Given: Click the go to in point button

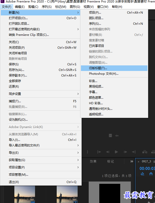Looking at the screenshot, I should [99, 152].
